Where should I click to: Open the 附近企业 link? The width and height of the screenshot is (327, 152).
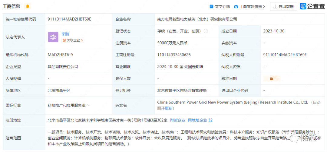point(177,120)
